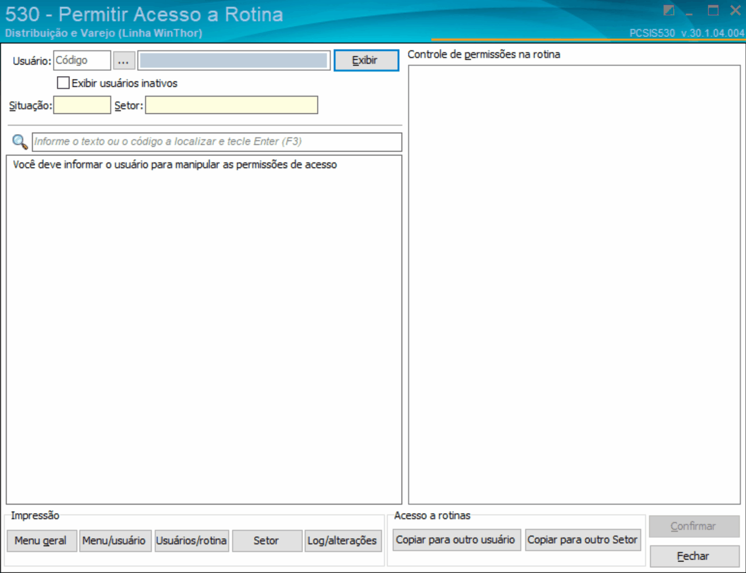
Task: Click the Setor print button
Action: (x=267, y=541)
